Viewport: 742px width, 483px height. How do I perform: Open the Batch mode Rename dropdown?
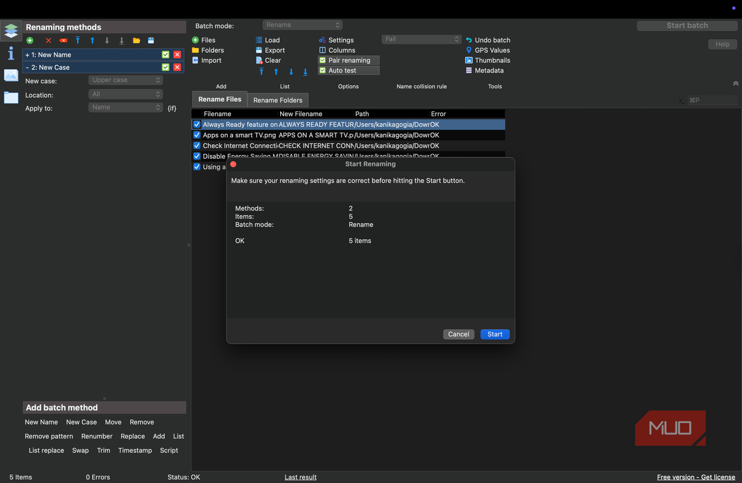tap(302, 25)
